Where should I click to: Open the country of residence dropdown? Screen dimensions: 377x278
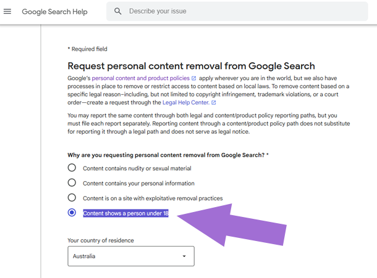click(131, 256)
